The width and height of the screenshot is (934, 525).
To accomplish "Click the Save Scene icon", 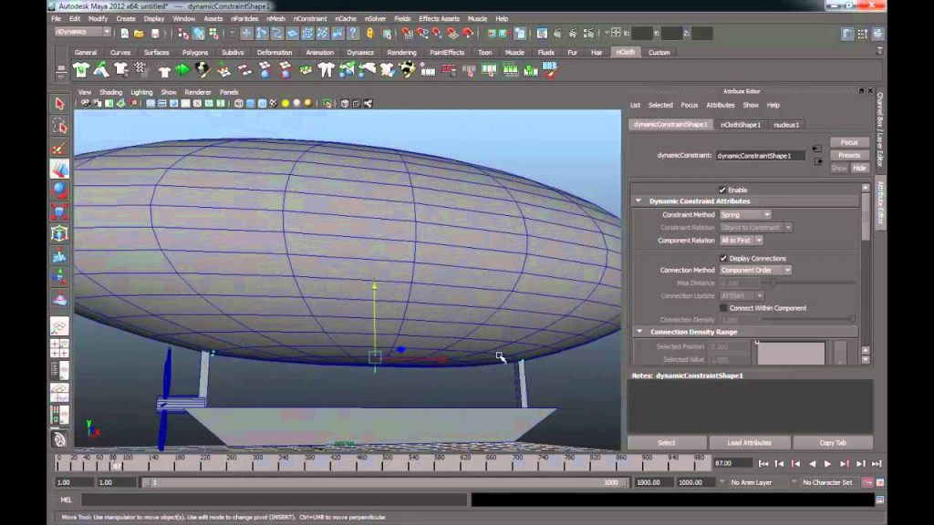I will pos(155,34).
